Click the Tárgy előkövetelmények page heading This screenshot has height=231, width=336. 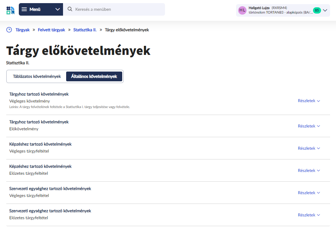click(x=78, y=51)
